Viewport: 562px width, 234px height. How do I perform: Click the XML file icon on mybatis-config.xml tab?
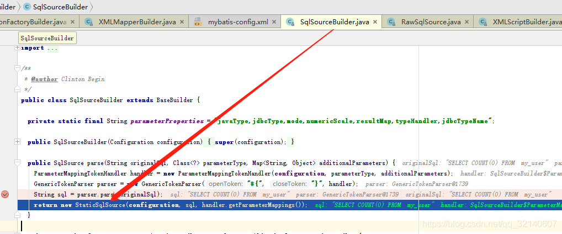[198, 22]
